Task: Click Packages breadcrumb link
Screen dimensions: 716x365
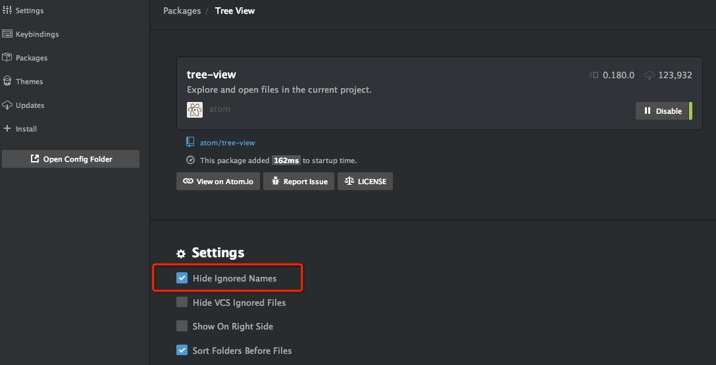Action: point(182,11)
